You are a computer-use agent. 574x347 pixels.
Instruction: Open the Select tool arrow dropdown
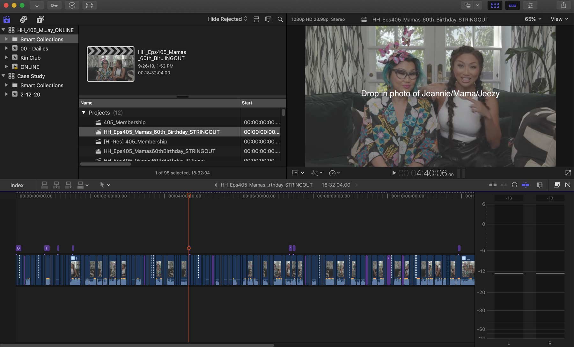click(x=105, y=185)
